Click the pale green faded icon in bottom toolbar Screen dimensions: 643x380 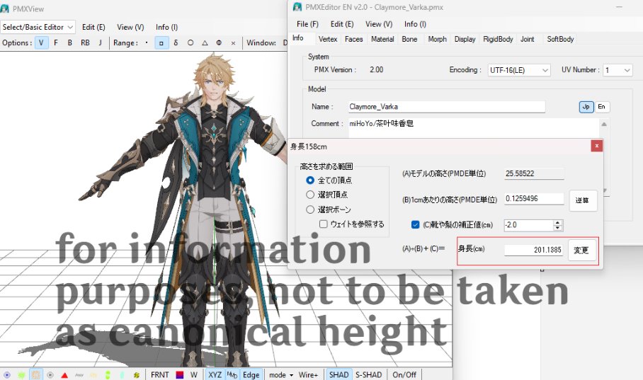click(123, 374)
